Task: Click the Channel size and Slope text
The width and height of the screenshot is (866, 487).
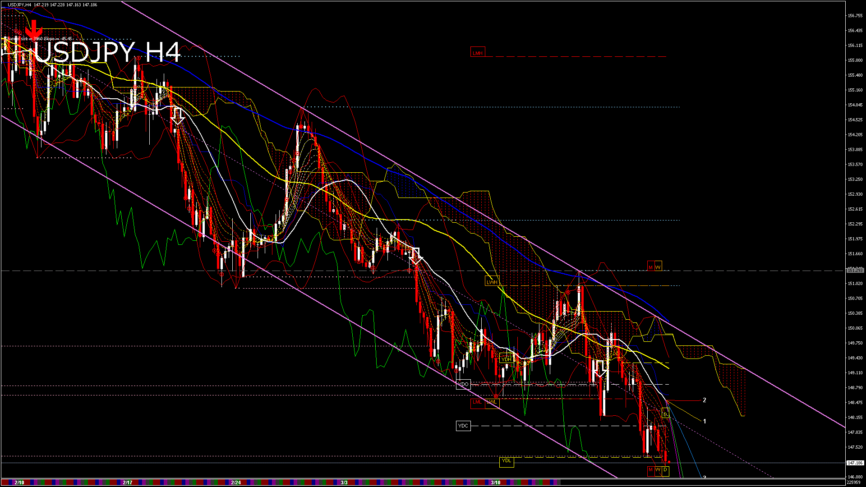Action: click(x=38, y=39)
